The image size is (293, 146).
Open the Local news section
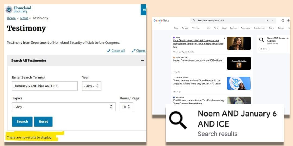click(x=224, y=28)
